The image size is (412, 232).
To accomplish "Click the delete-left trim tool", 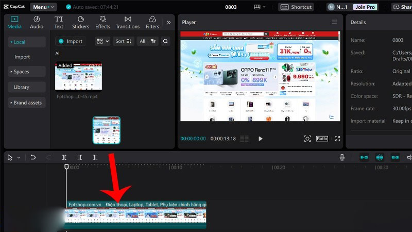I will tap(80, 157).
